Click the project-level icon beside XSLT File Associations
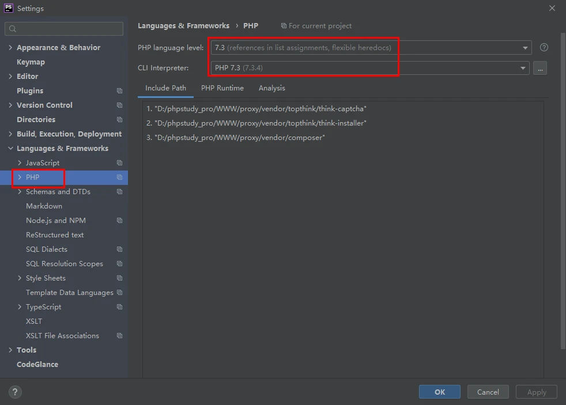 coord(119,336)
